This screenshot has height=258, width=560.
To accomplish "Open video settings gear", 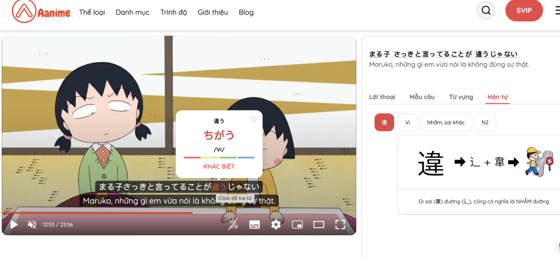I will pos(276,225).
